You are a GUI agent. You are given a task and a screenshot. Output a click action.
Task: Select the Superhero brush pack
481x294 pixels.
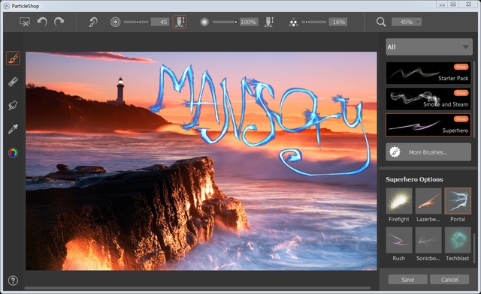pos(428,125)
